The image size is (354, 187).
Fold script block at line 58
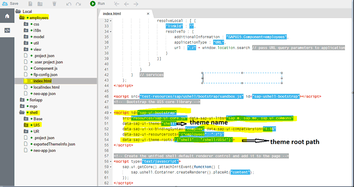pyautogui.click(x=110, y=161)
